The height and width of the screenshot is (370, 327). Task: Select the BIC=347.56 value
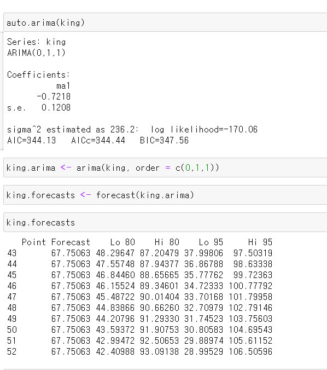coord(165,141)
